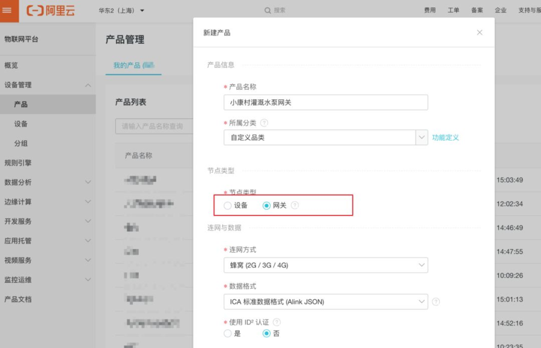Click the Aliyun logo
The image size is (541, 348).
[x=50, y=10]
